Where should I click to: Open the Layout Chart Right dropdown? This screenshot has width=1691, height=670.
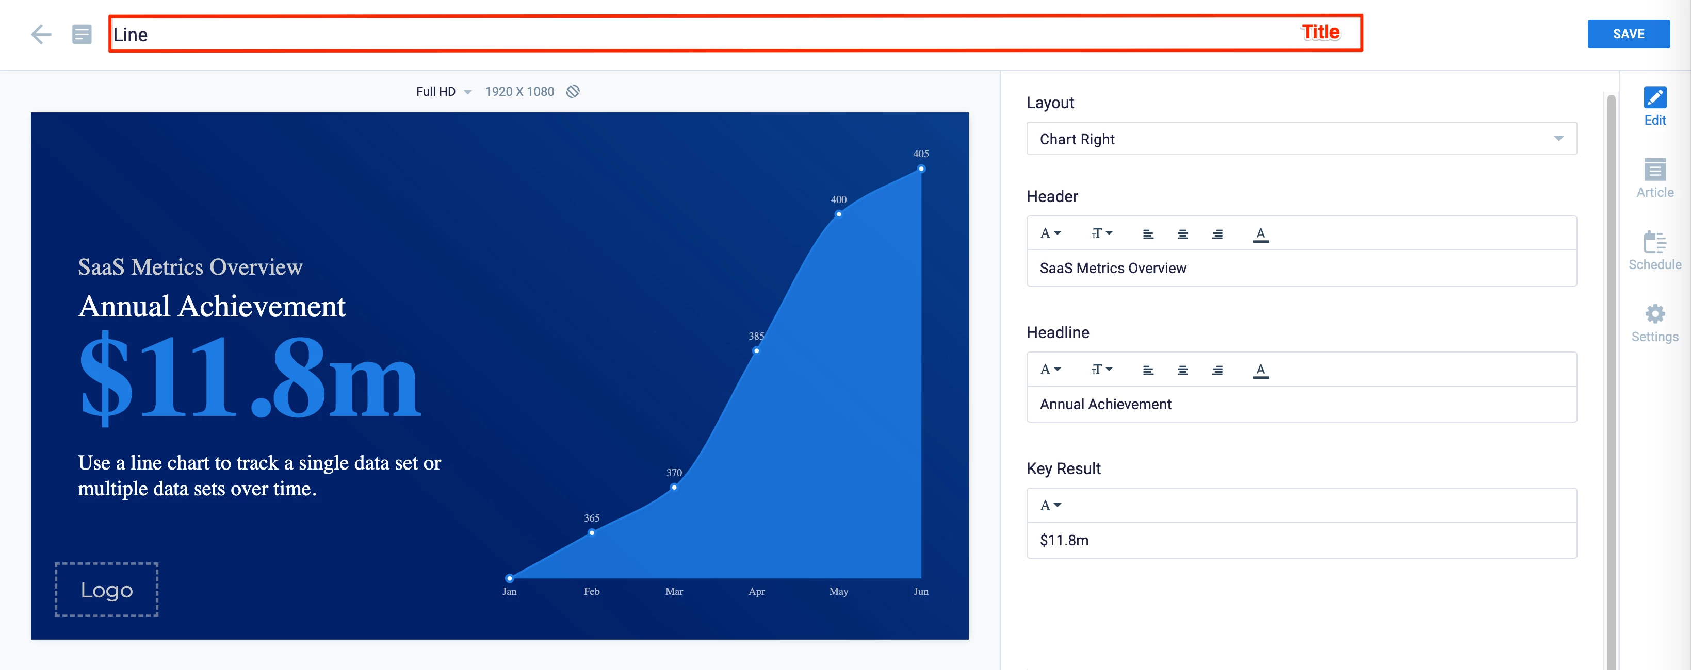[x=1300, y=139]
